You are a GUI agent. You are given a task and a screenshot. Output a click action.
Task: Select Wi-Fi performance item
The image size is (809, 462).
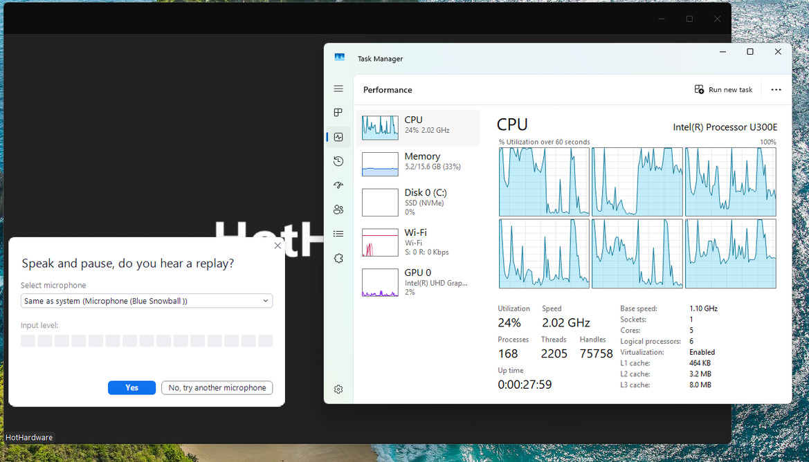tap(418, 242)
